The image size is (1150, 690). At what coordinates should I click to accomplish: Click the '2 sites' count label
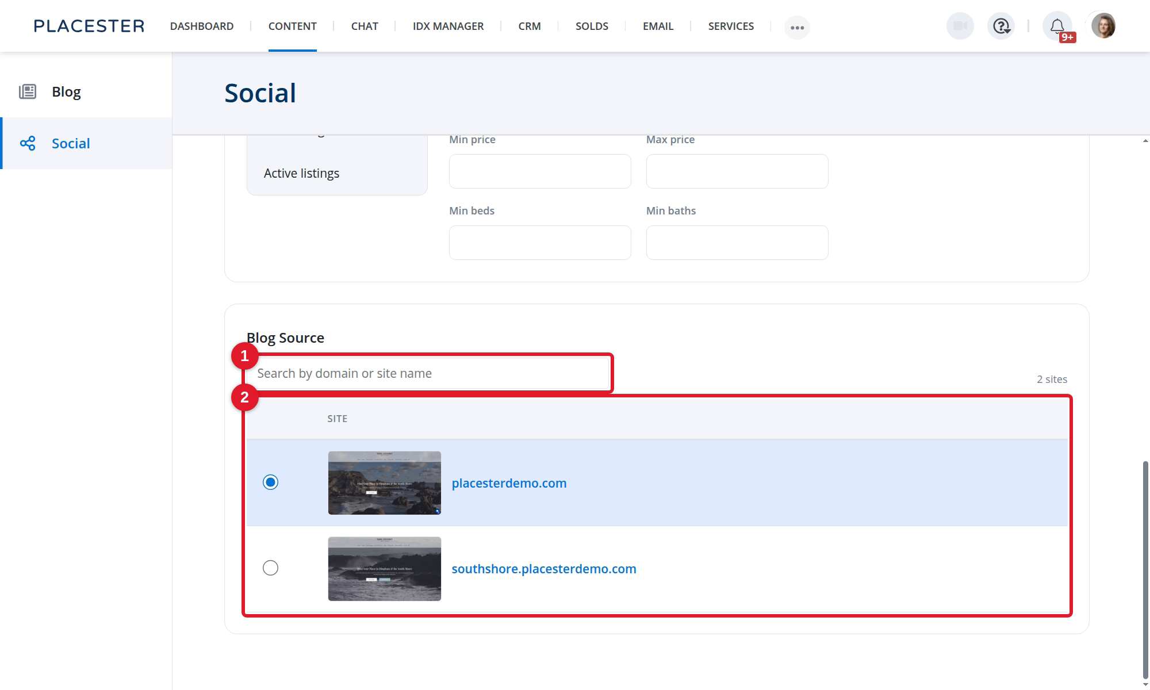point(1052,379)
